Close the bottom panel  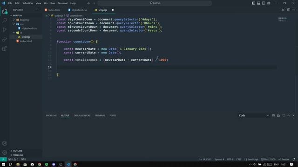coord(293,116)
